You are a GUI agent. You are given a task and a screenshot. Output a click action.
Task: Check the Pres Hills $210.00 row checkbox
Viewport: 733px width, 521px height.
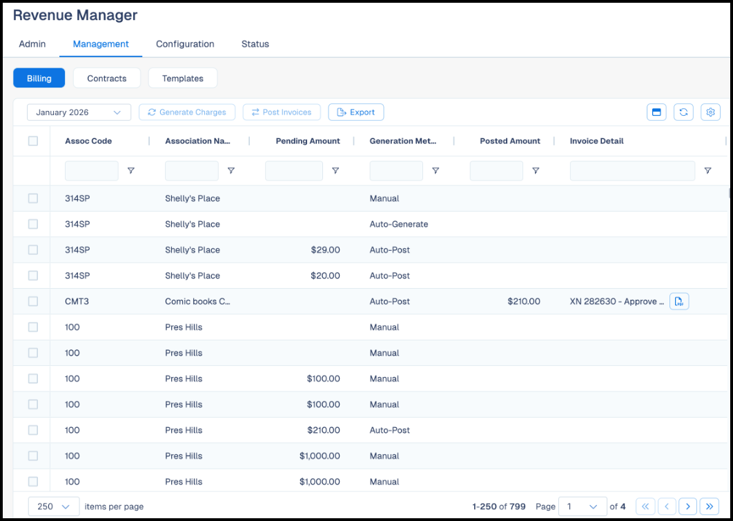[33, 430]
